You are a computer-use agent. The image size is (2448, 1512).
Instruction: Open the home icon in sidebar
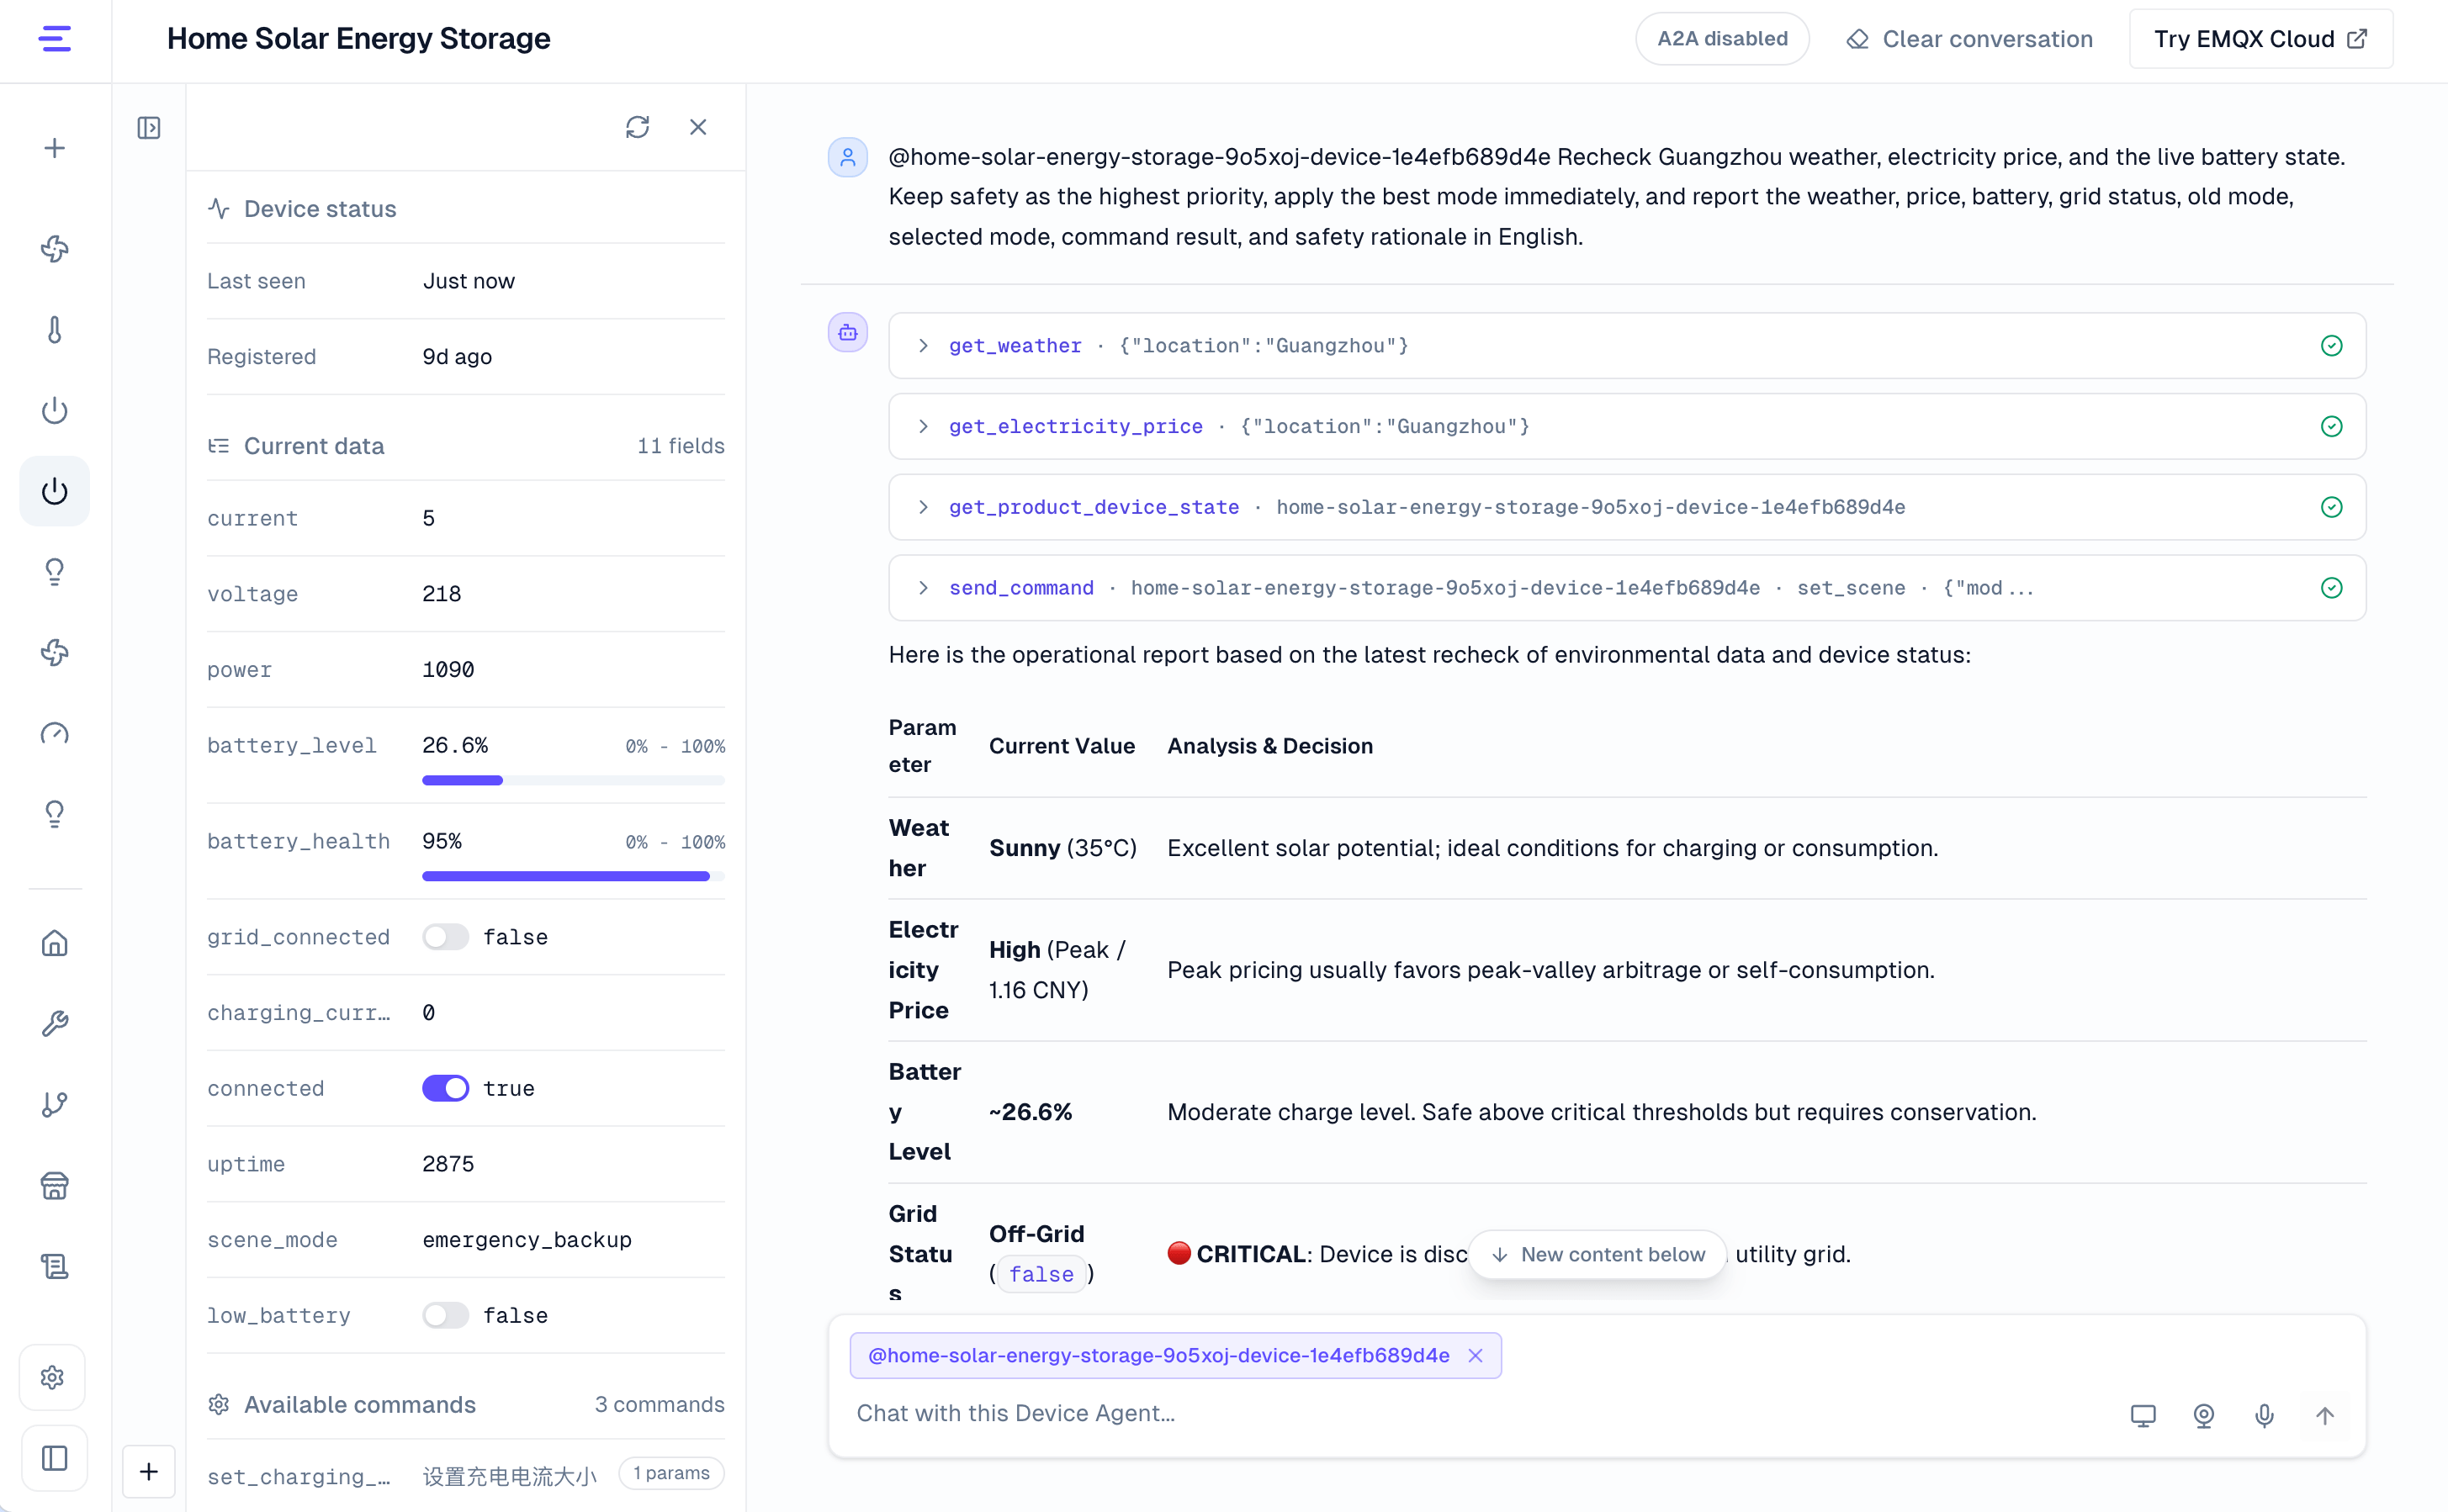(55, 943)
